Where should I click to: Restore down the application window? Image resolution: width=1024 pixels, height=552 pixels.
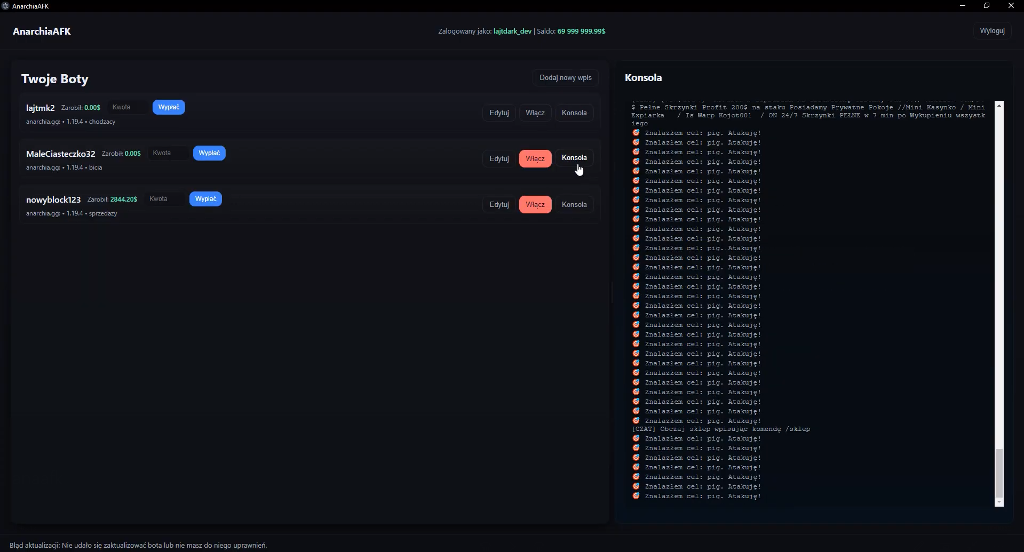[986, 6]
